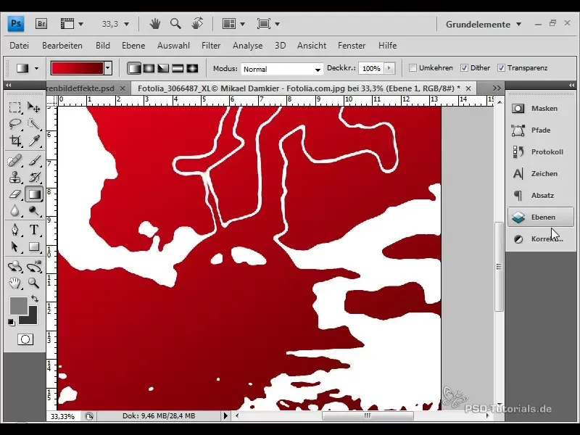580x435 pixels.
Task: Select the Rectangle shape tool
Action: coord(33,246)
